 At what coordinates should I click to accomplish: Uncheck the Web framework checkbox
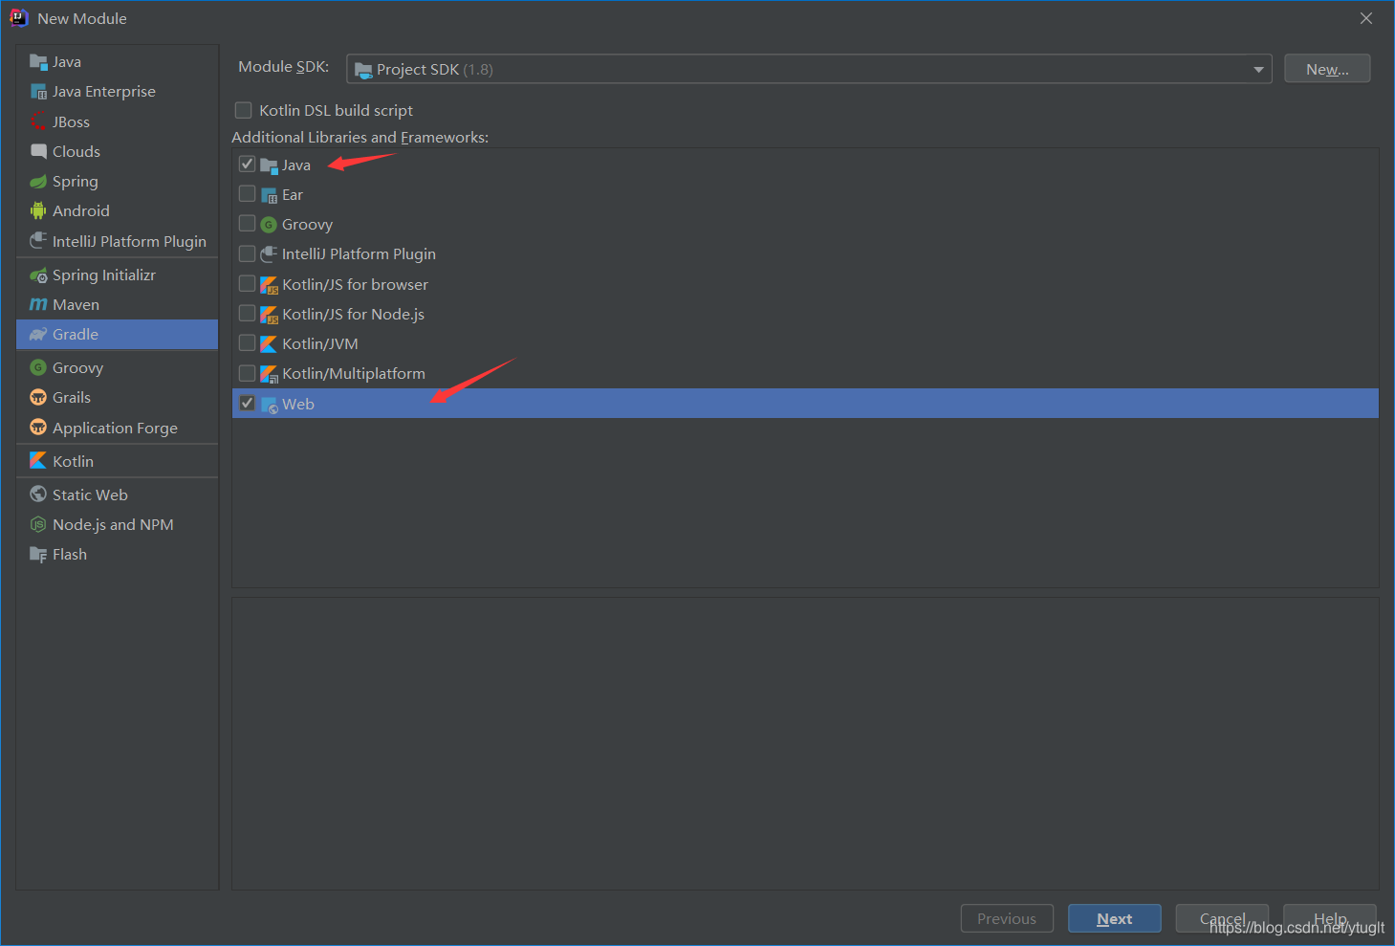pos(247,403)
